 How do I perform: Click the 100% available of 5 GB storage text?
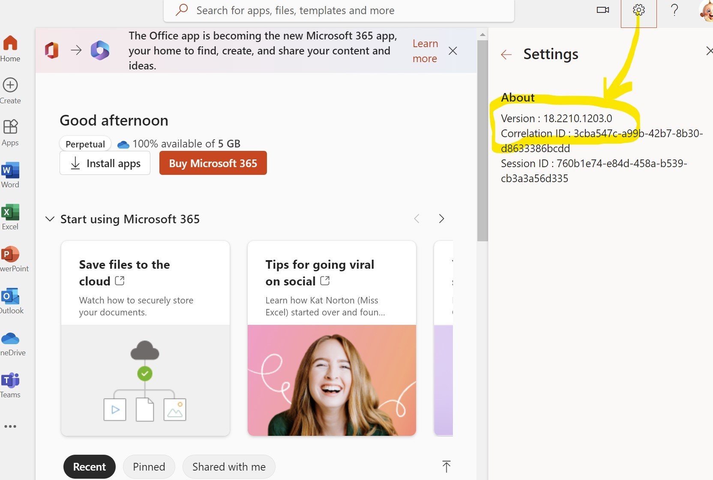point(186,144)
